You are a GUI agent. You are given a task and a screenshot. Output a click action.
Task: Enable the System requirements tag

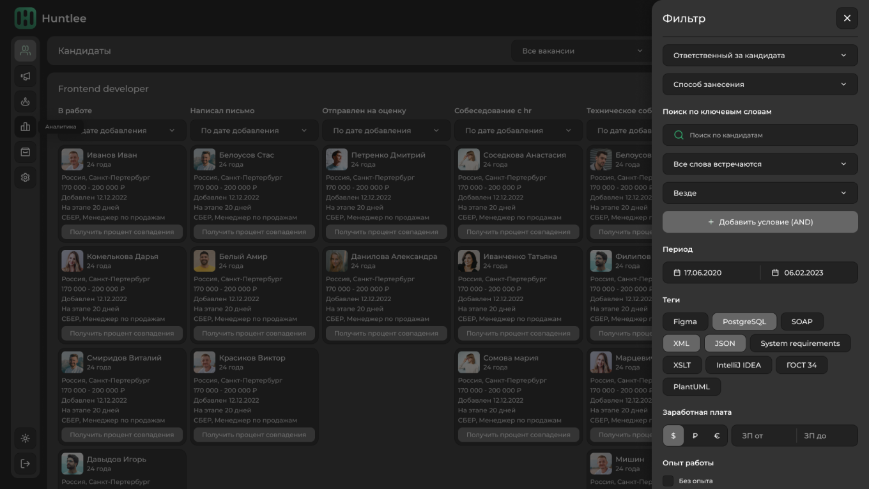800,343
